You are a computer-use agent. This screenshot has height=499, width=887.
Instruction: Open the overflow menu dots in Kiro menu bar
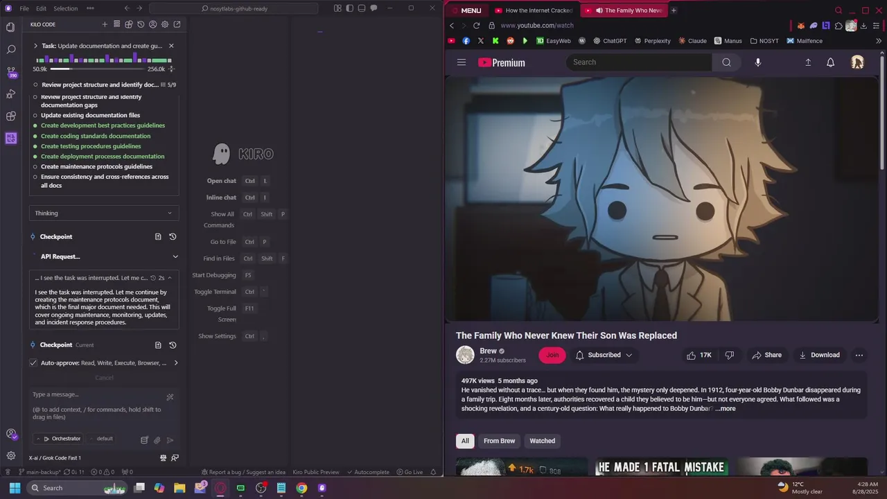(90, 8)
